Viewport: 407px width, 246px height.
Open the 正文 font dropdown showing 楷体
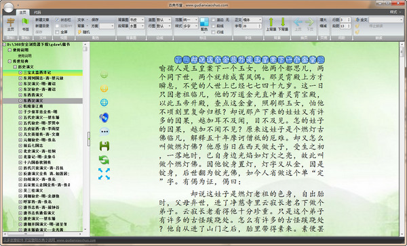[252, 20]
